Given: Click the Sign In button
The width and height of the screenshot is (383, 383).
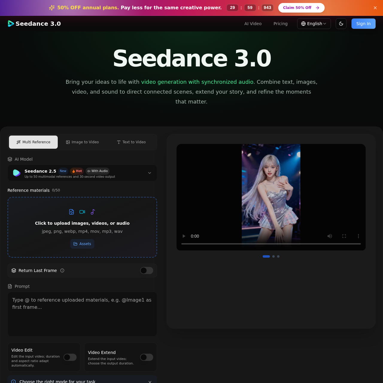Looking at the screenshot, I should 364,24.
